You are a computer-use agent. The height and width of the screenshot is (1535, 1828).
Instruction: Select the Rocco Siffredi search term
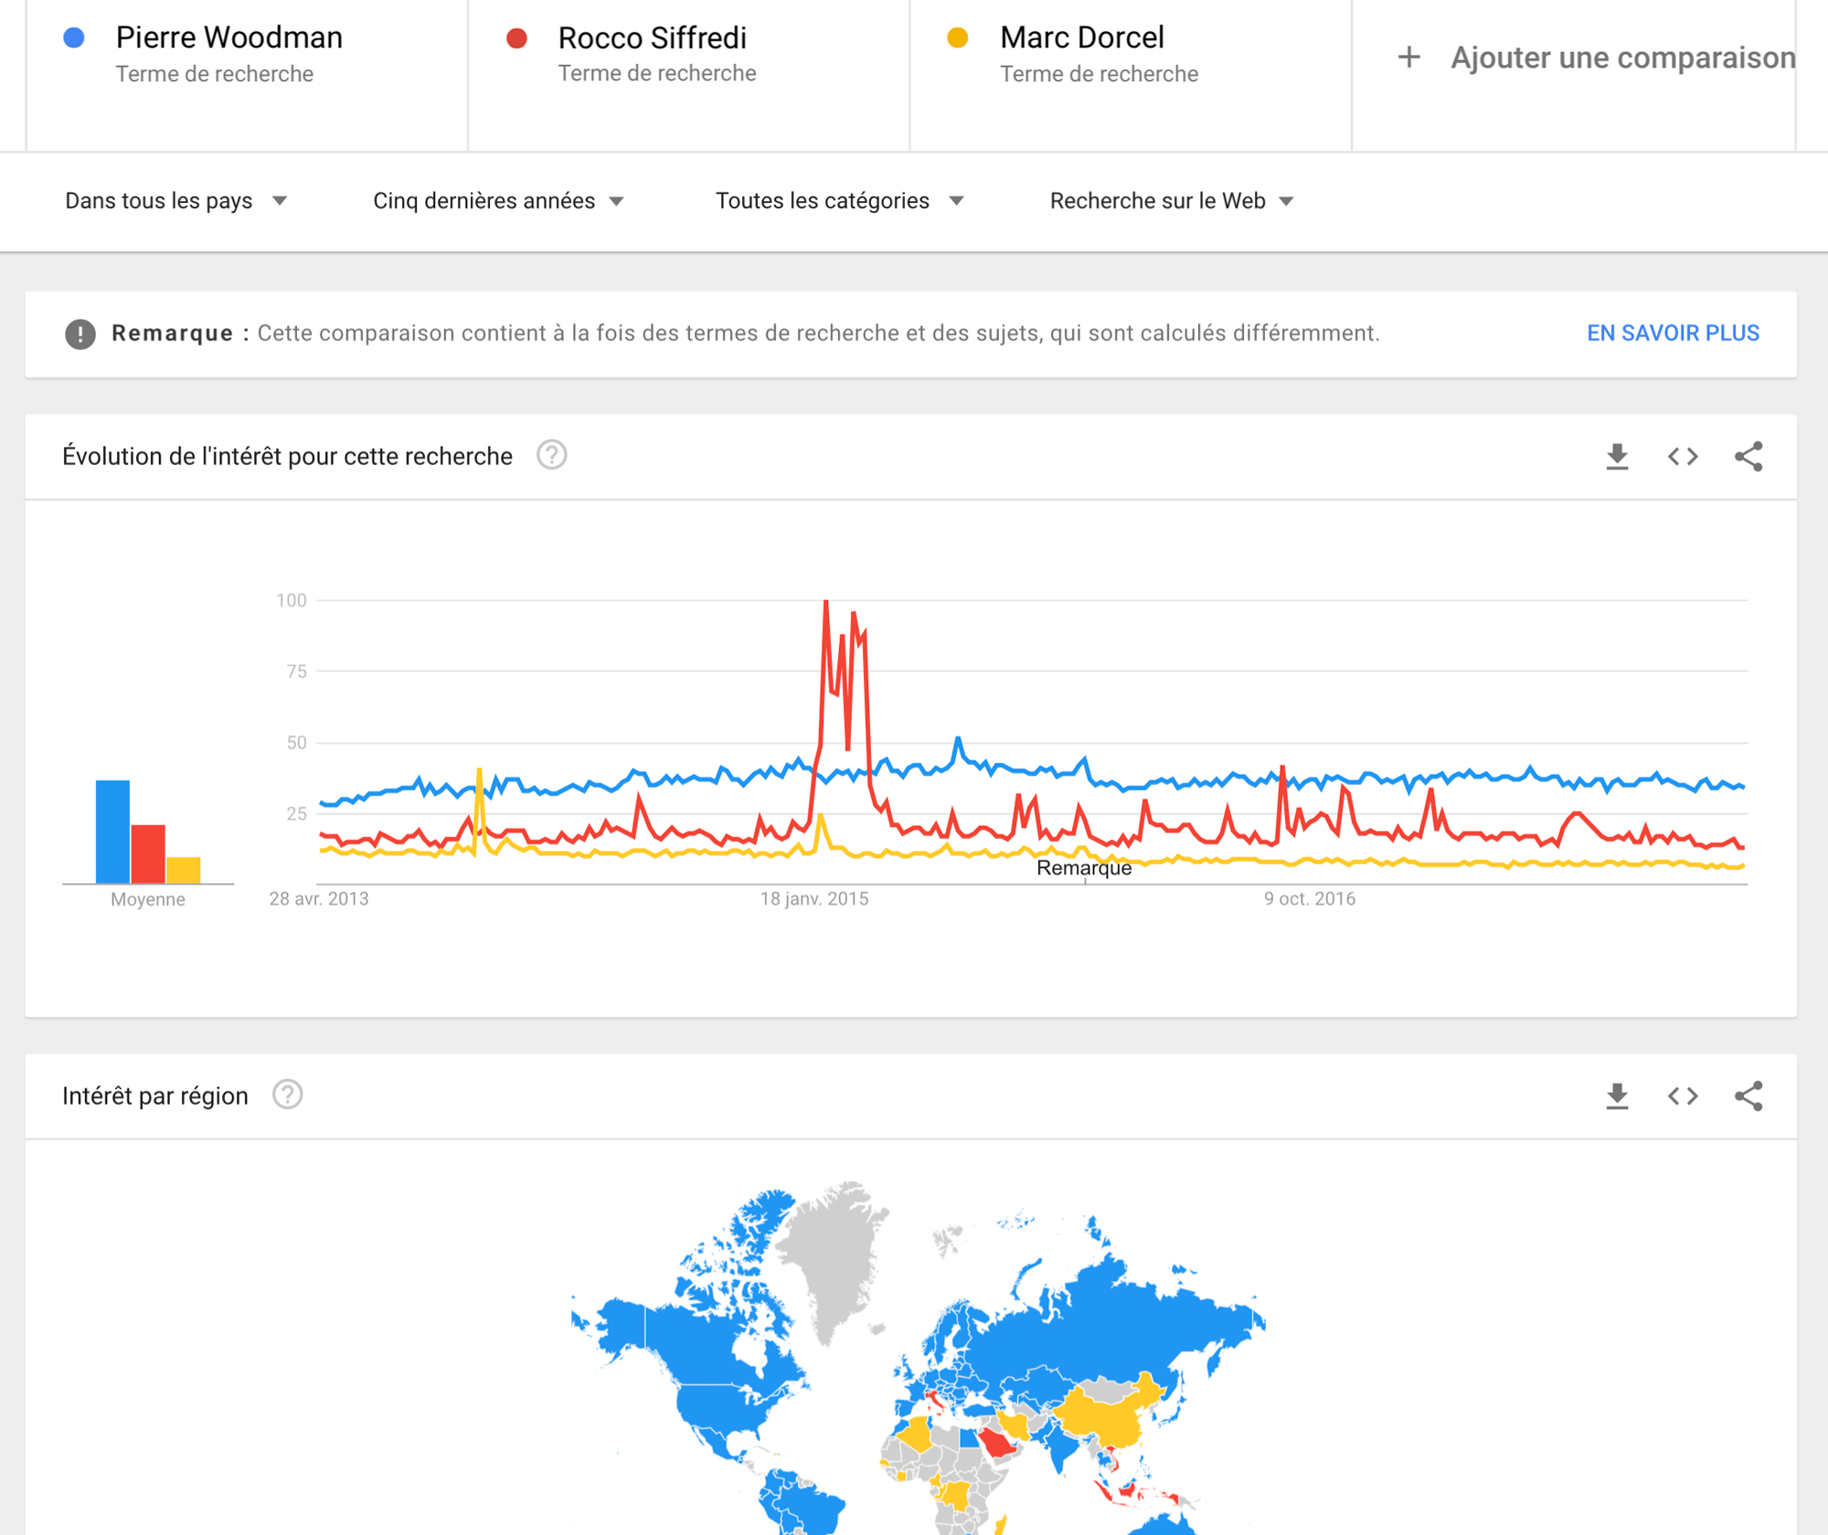(x=652, y=38)
